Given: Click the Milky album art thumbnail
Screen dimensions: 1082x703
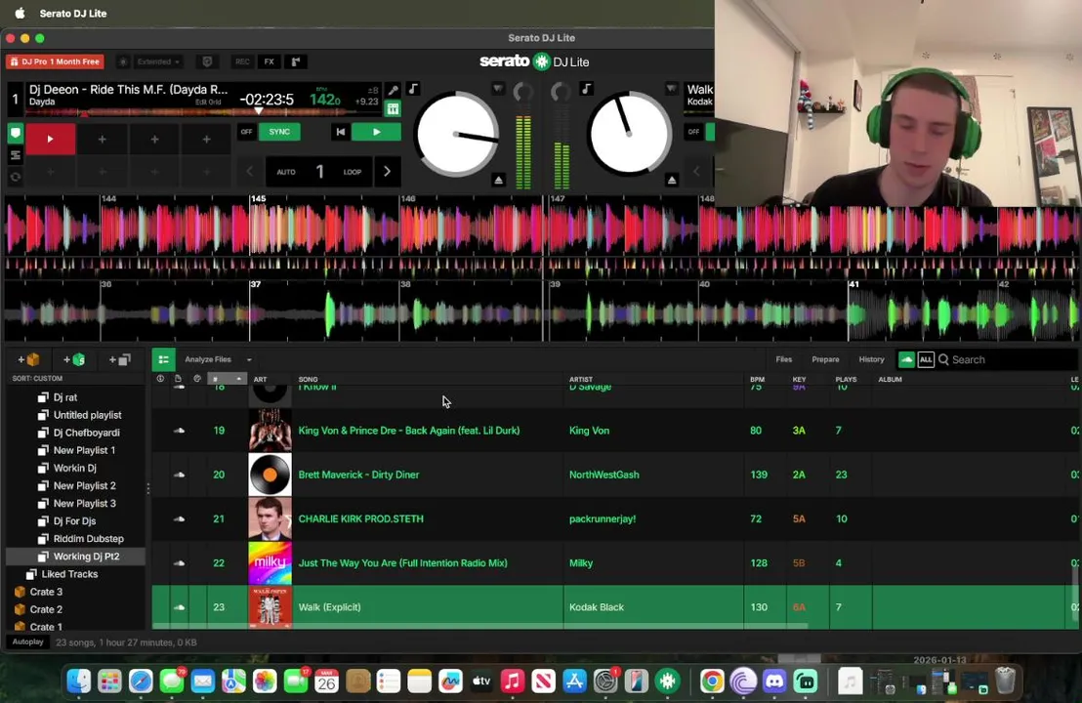Looking at the screenshot, I should coord(270,563).
